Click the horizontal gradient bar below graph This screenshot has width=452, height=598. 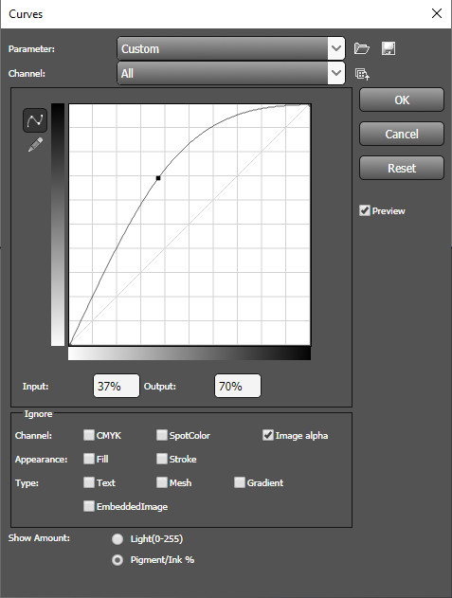tap(190, 353)
